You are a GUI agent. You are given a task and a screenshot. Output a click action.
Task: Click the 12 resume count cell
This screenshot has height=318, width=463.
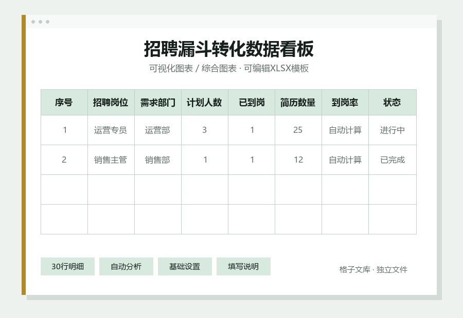tap(298, 160)
